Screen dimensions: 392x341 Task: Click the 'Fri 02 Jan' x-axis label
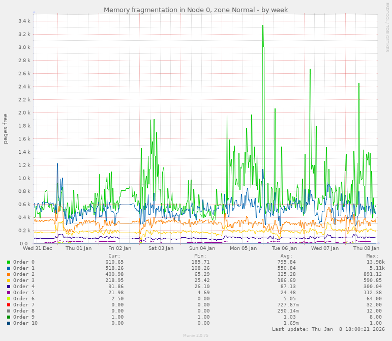coord(120,248)
